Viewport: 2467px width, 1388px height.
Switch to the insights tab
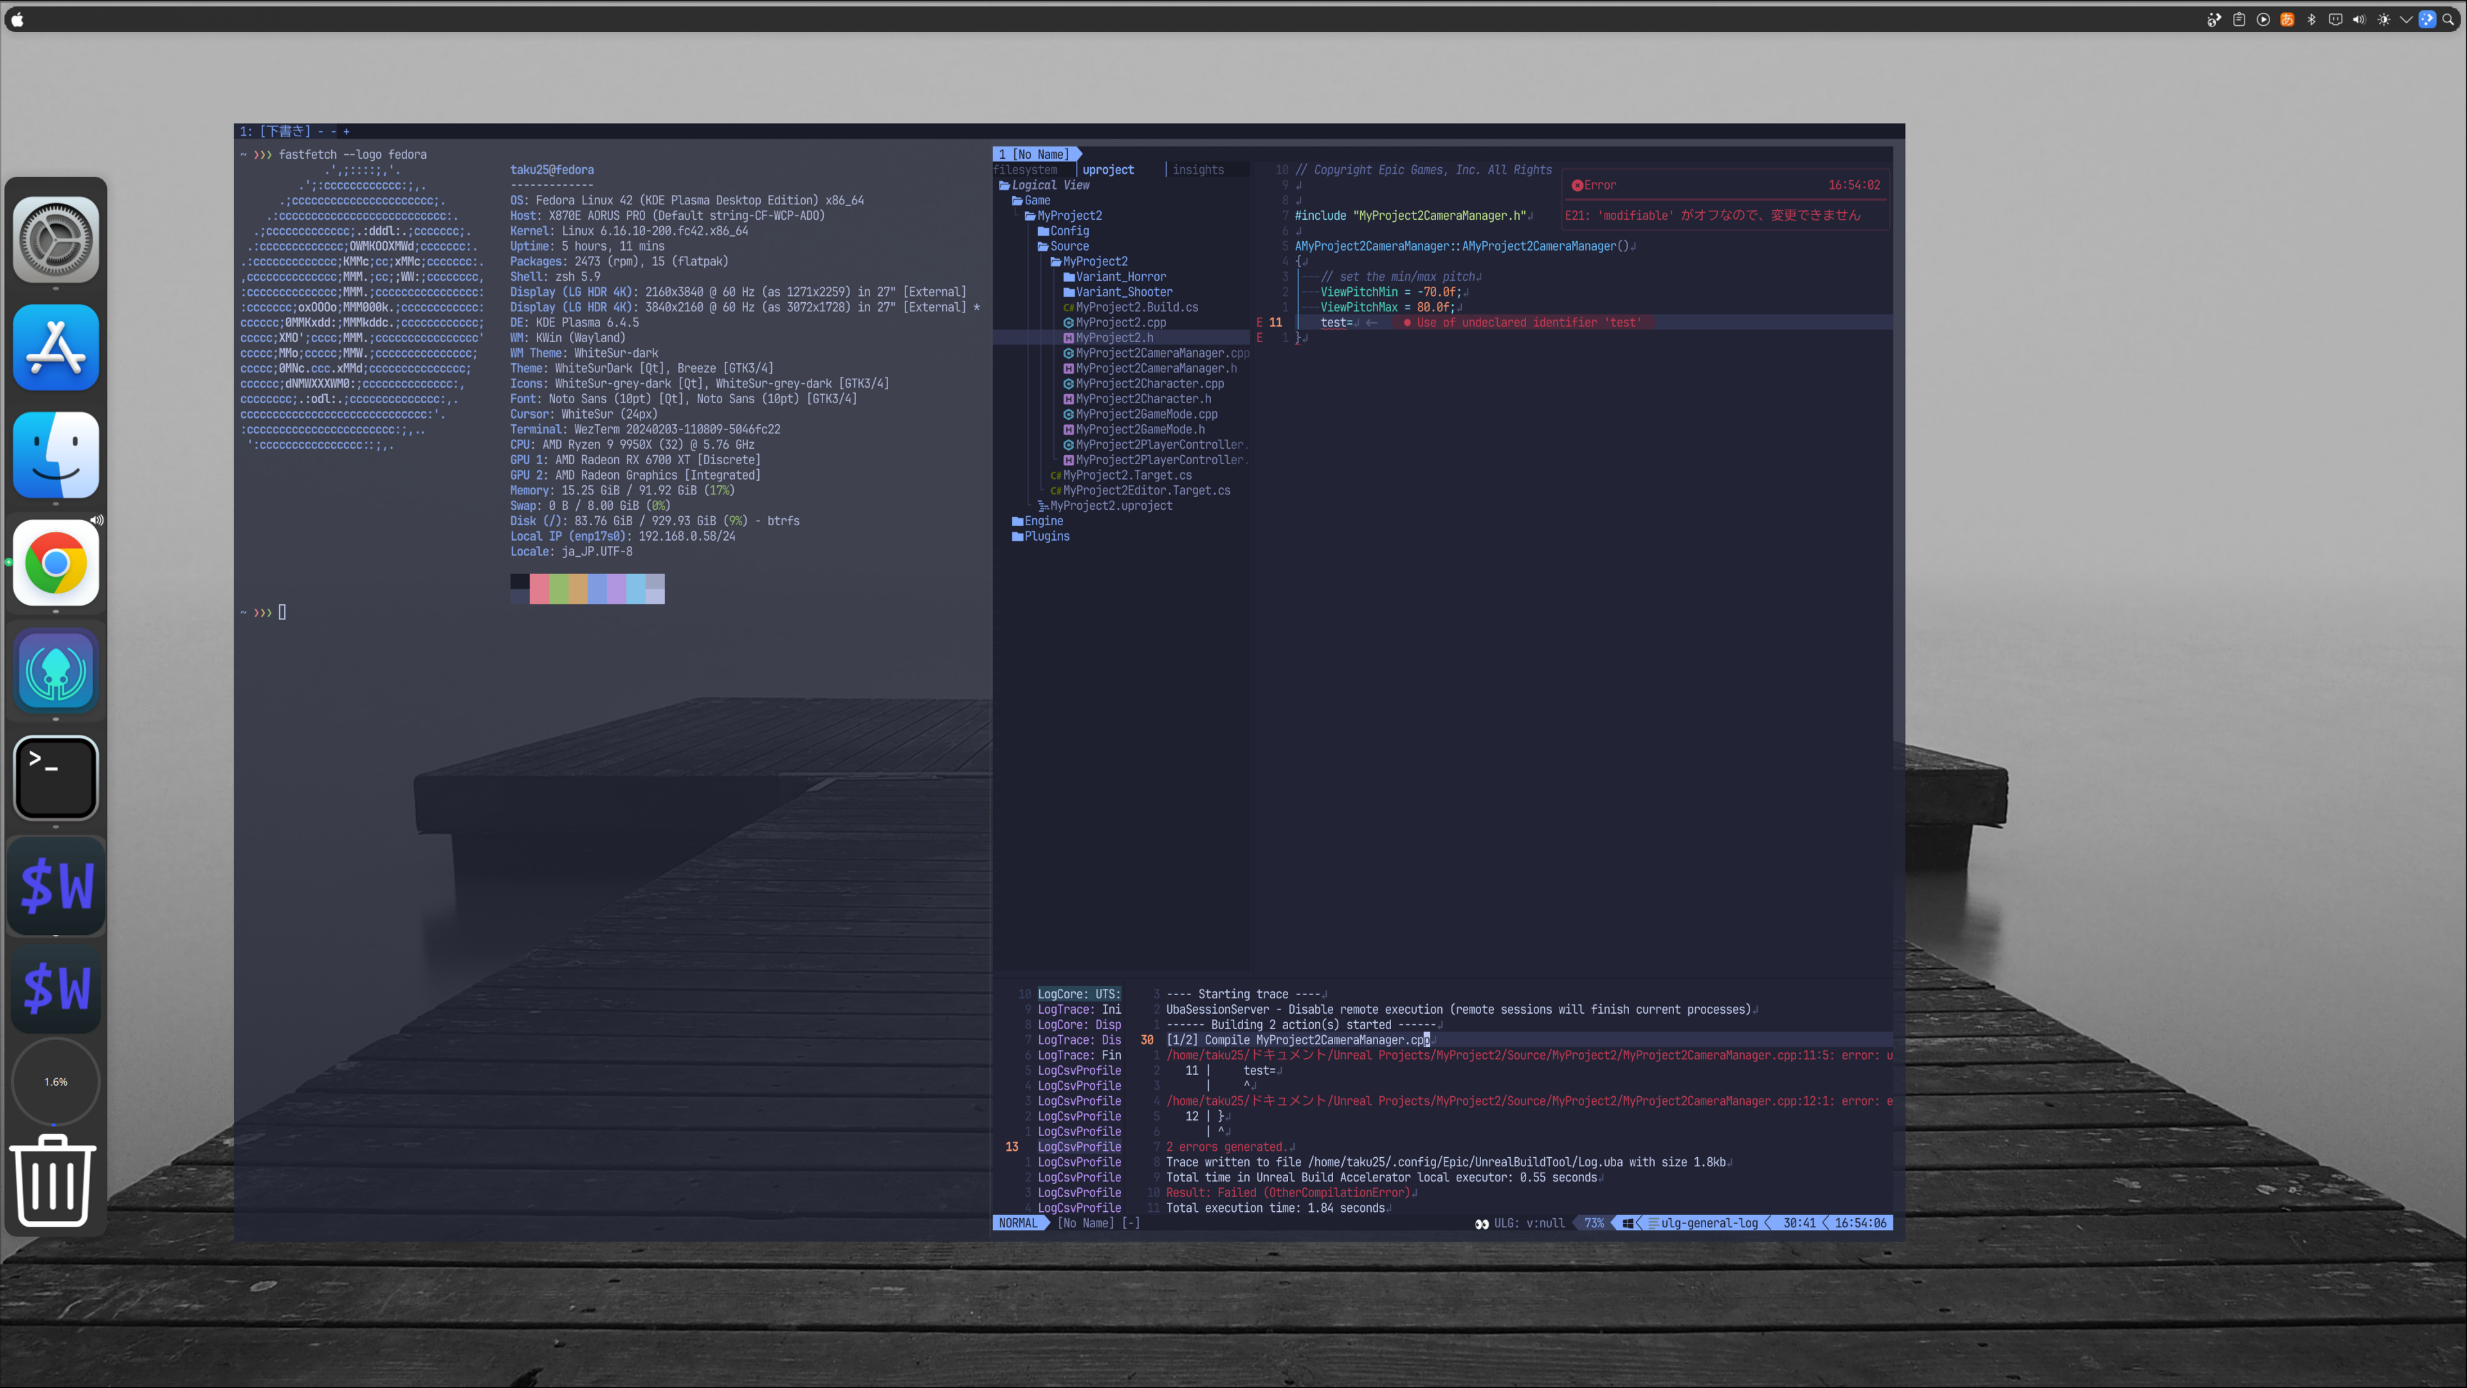click(x=1197, y=170)
